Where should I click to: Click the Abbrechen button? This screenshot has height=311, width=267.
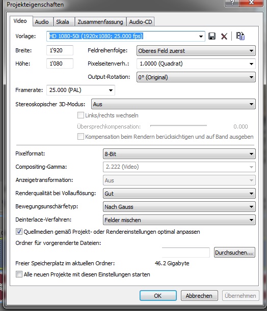[x=199, y=296]
